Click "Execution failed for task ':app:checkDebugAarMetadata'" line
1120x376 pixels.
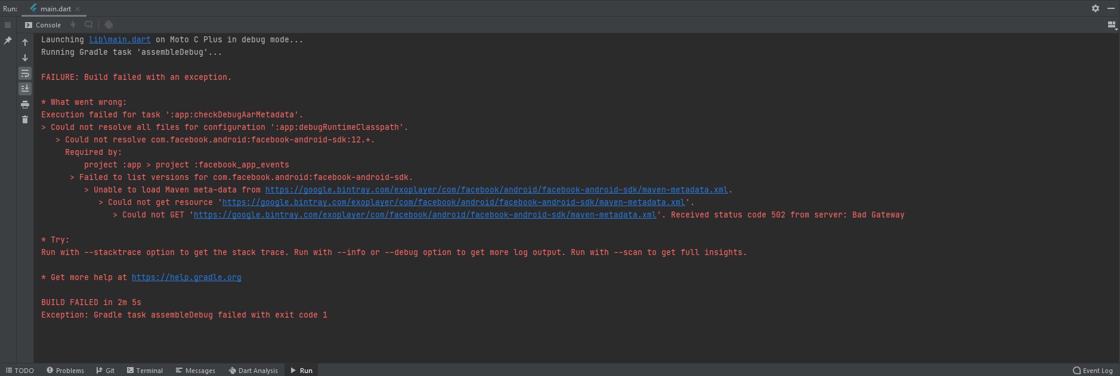coord(172,114)
